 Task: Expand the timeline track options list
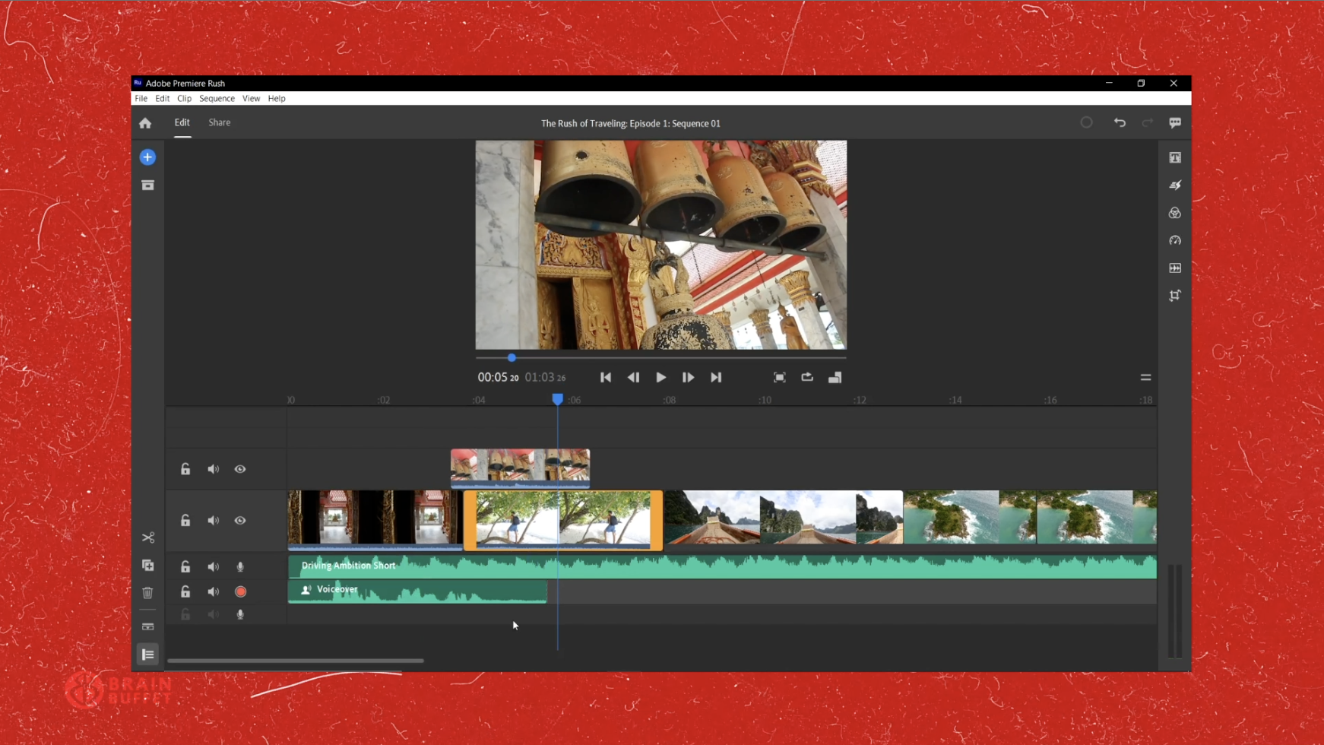point(148,655)
